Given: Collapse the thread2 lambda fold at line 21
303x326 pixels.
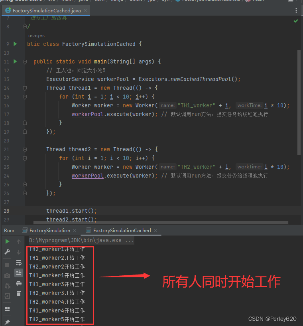Looking at the screenshot, I should click(x=25, y=150).
